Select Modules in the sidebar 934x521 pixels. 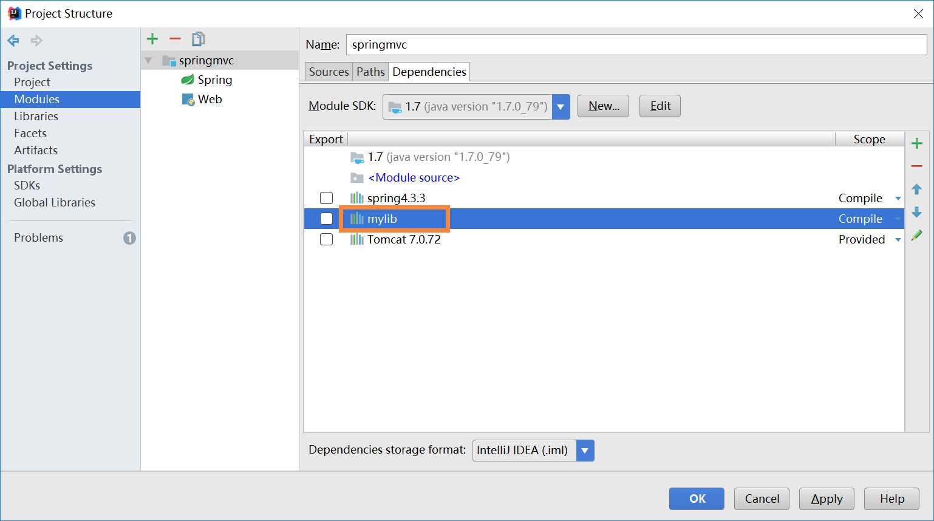[70, 99]
